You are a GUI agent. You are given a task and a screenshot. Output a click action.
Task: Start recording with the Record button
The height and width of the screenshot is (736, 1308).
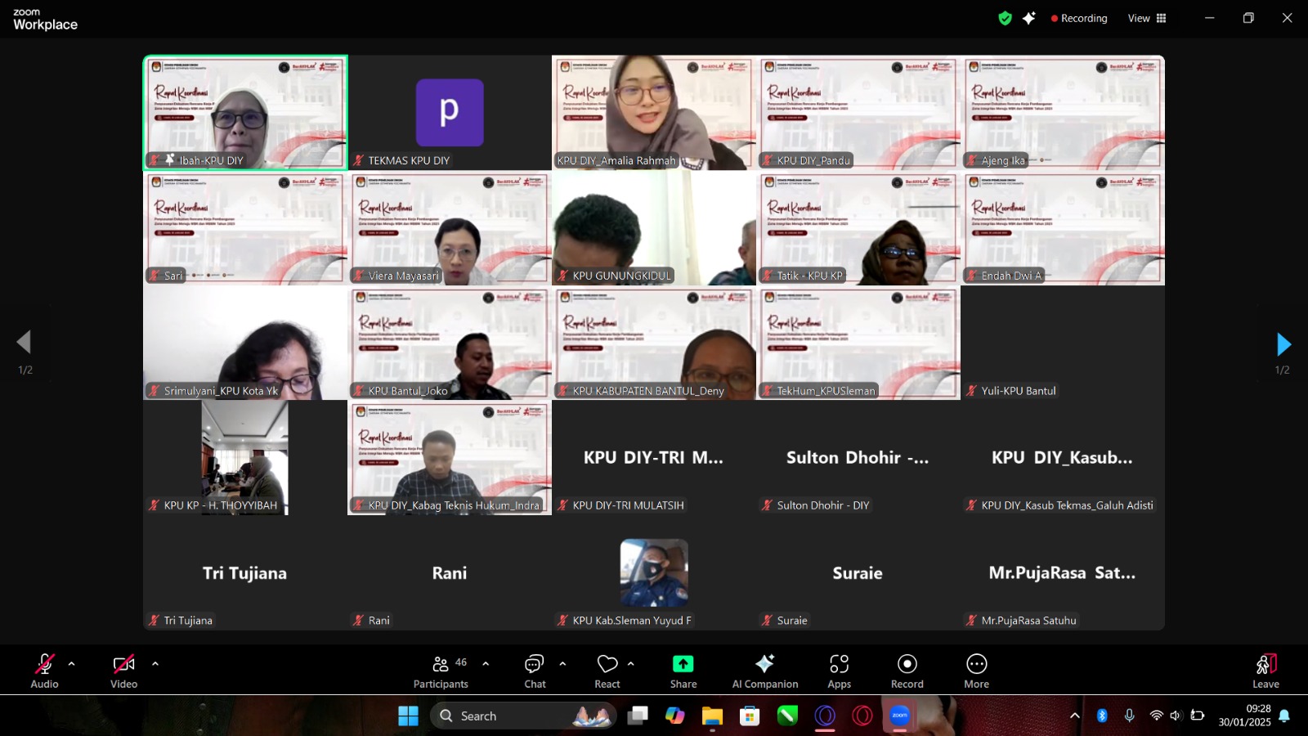[907, 671]
